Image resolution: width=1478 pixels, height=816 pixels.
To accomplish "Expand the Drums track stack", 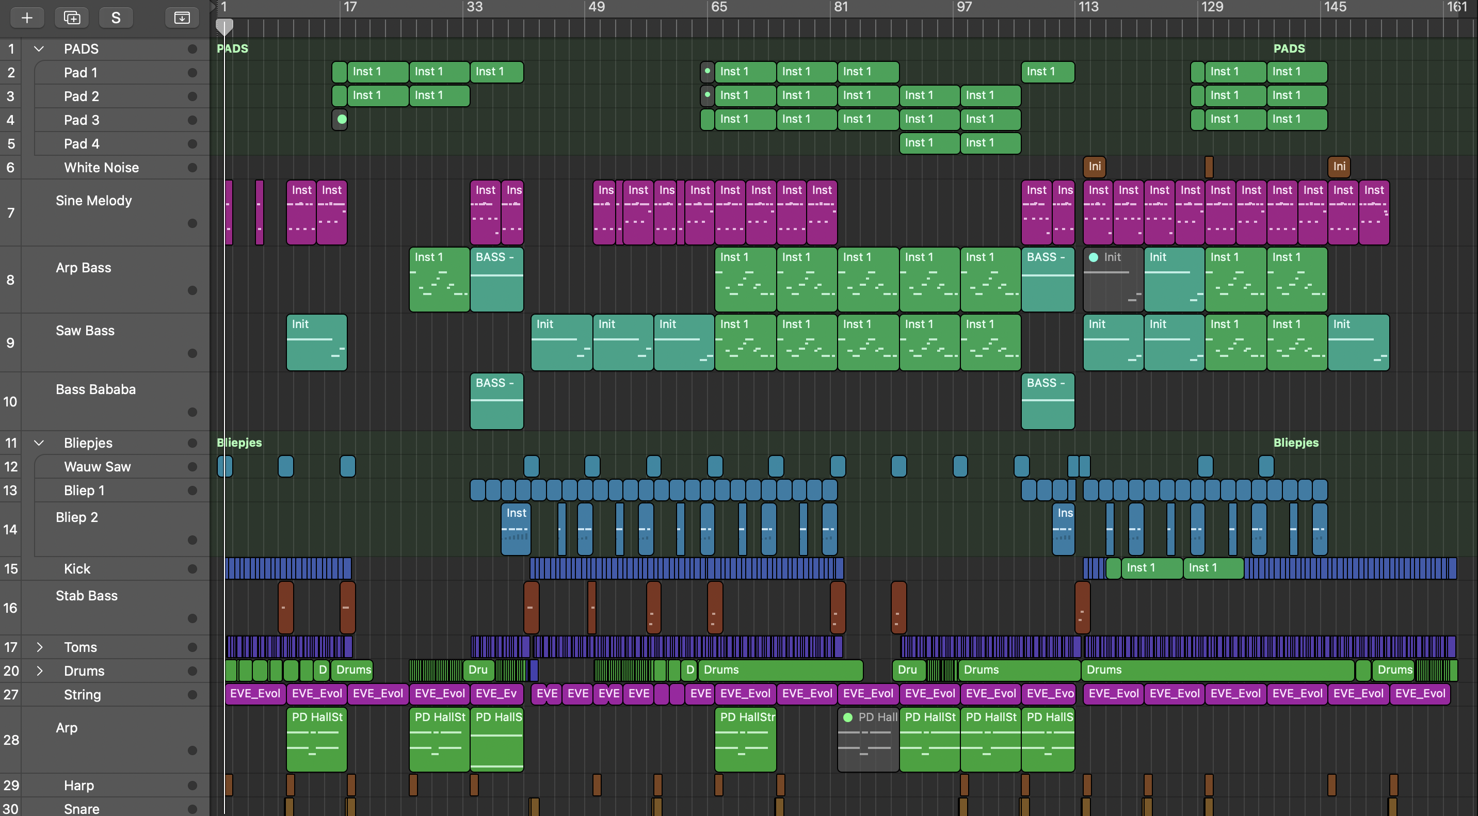I will [39, 671].
